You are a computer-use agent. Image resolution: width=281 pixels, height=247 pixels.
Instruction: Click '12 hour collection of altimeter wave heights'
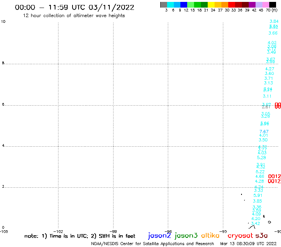(74, 16)
